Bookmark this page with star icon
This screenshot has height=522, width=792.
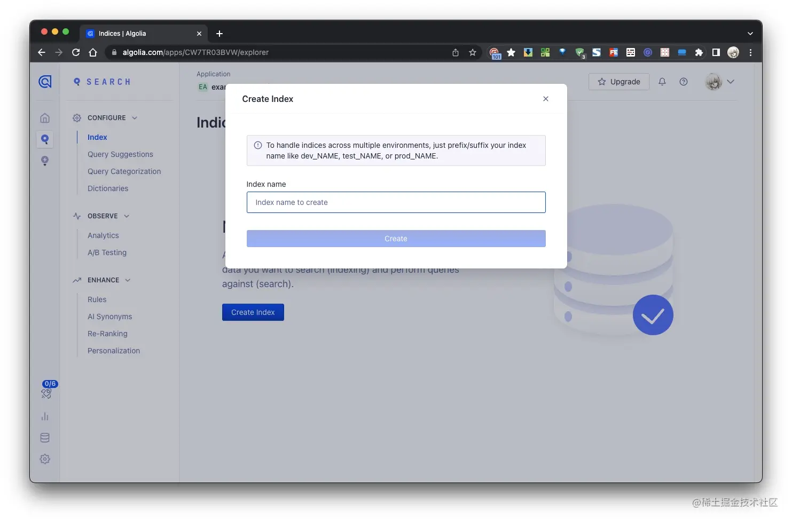click(473, 52)
